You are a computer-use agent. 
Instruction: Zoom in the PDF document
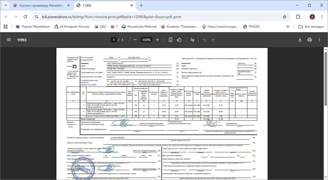(157, 40)
